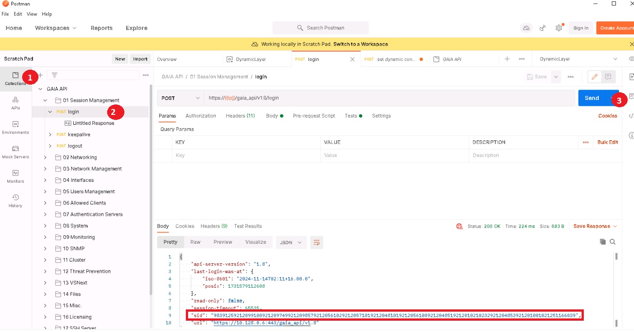
Task: Open tab options ellipsis beside plus icon
Action: [x=522, y=59]
